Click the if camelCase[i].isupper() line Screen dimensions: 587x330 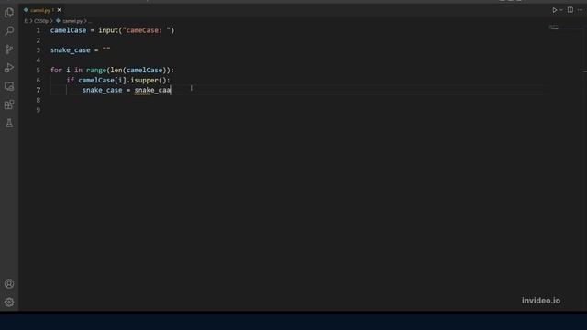[118, 80]
